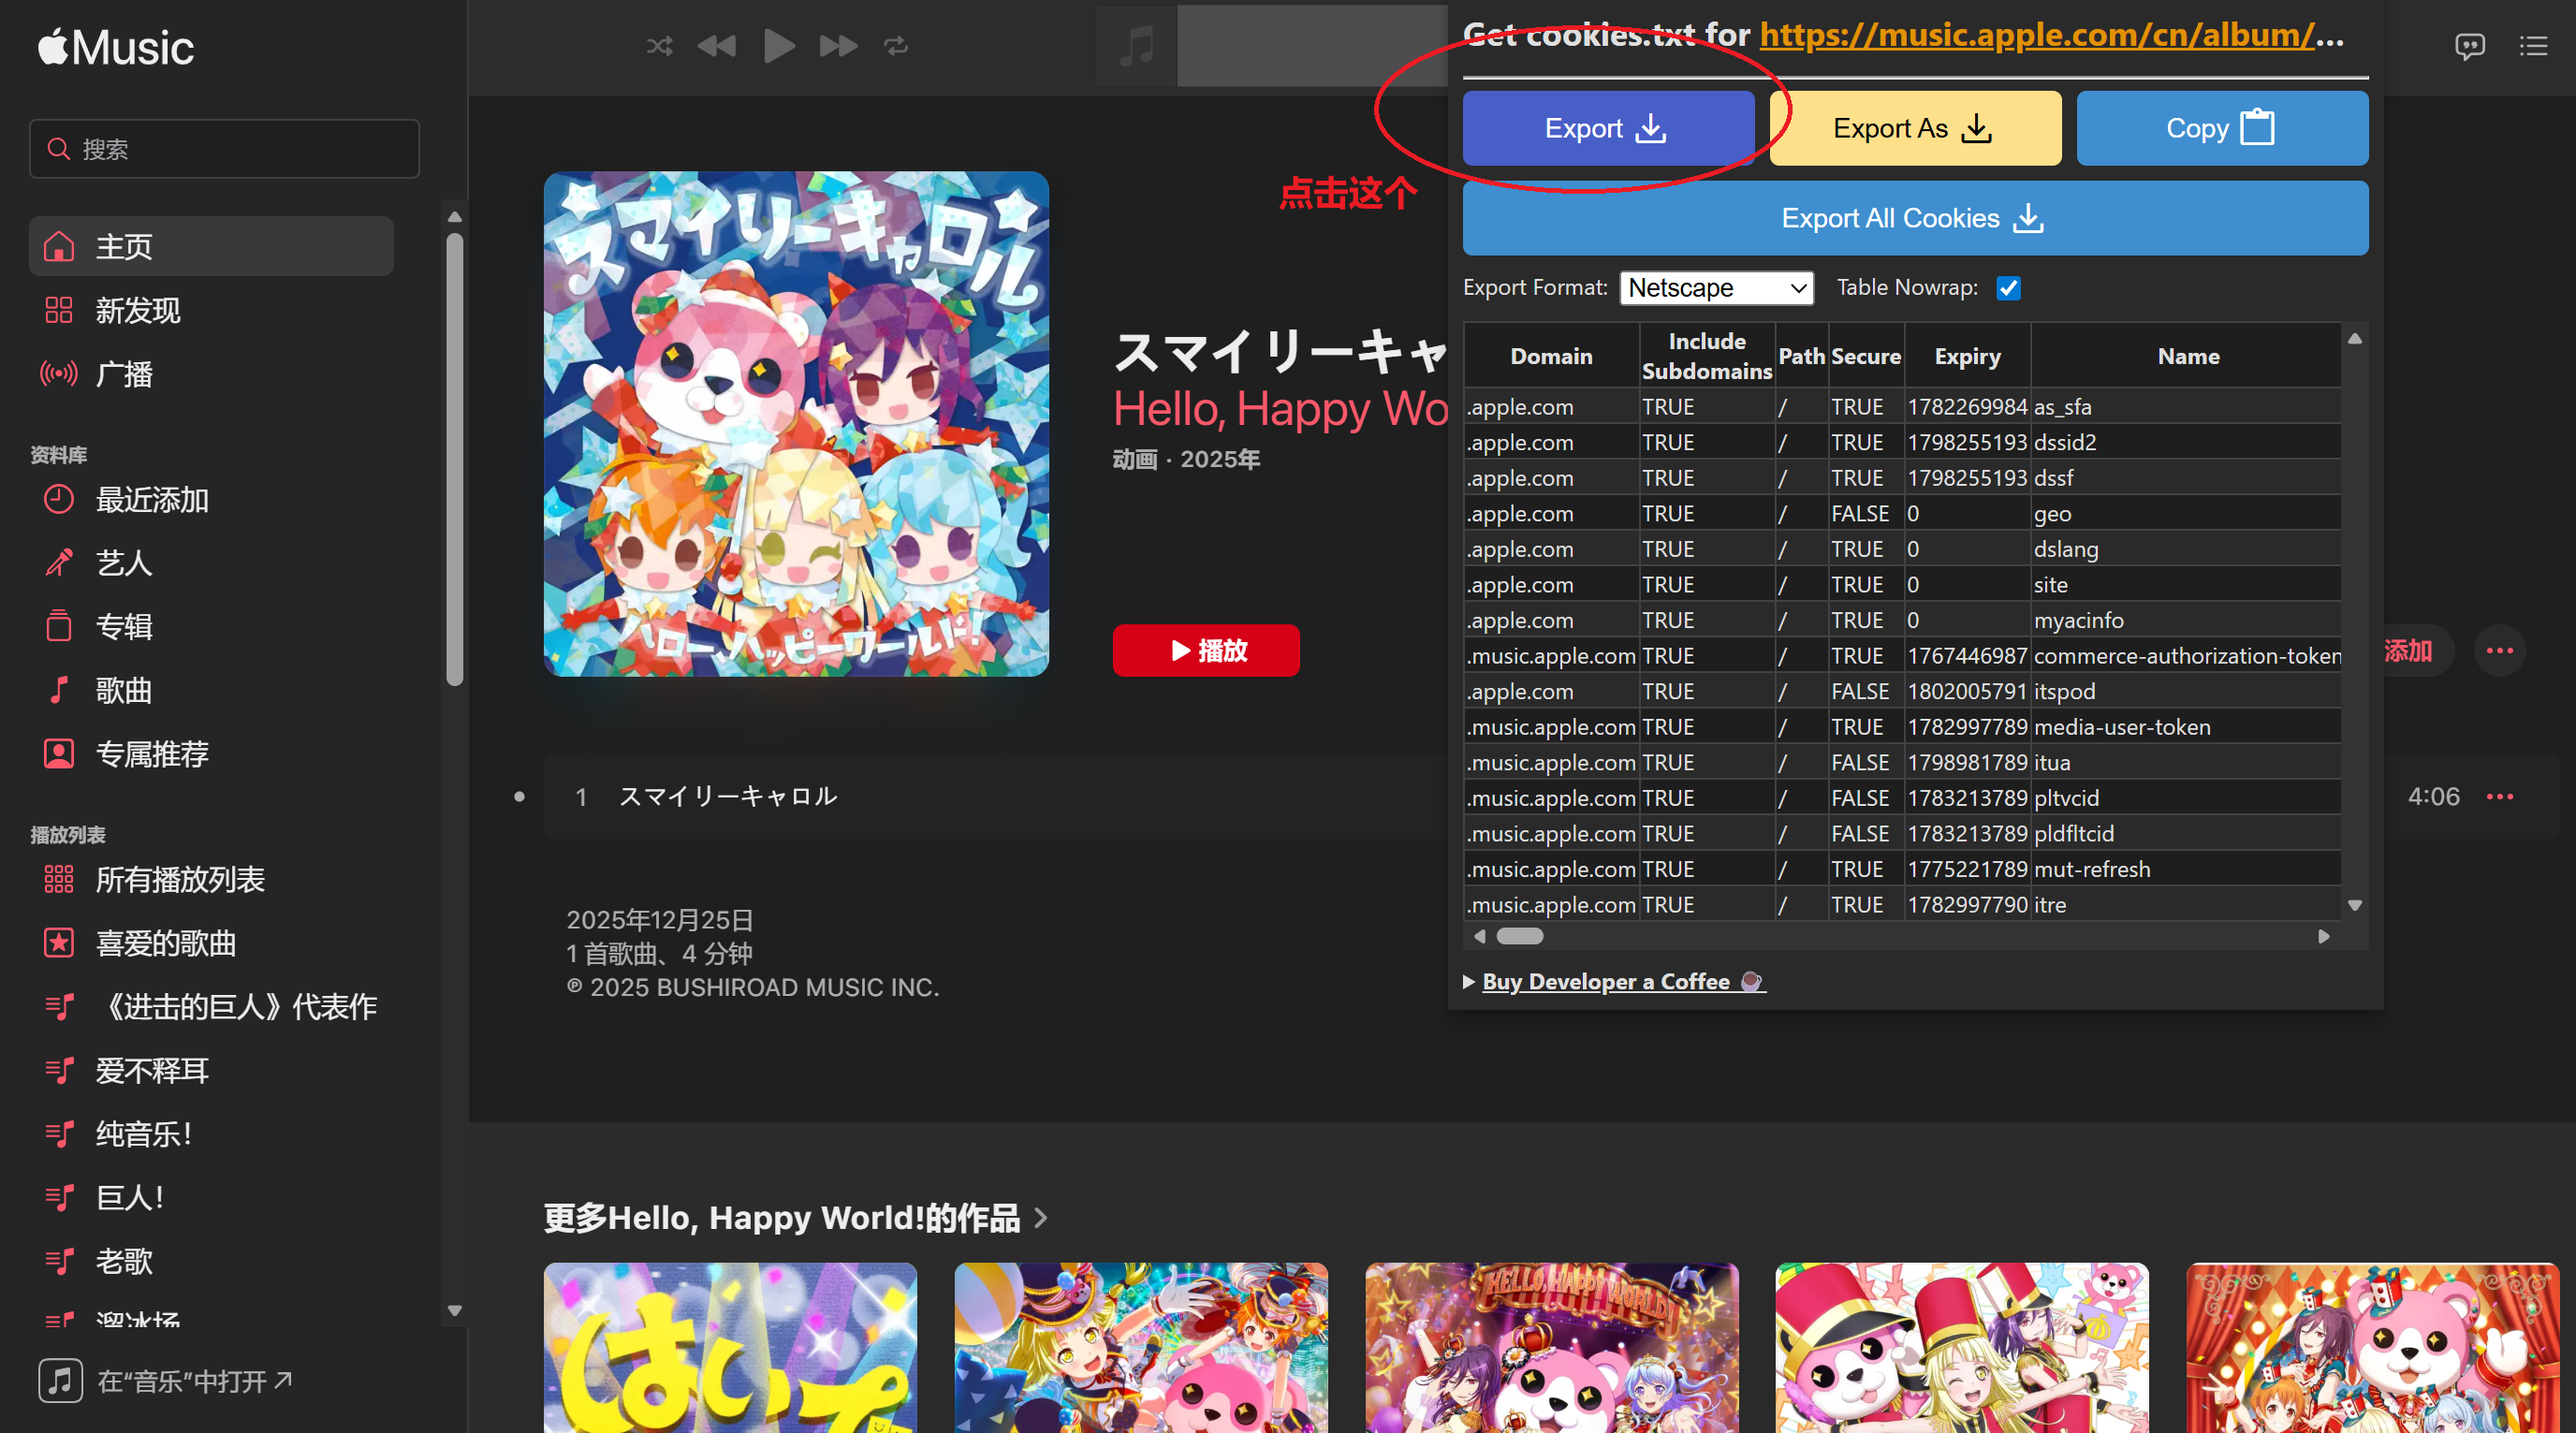The height and width of the screenshot is (1433, 2576).
Task: Skip forward with next track icon
Action: point(838,46)
